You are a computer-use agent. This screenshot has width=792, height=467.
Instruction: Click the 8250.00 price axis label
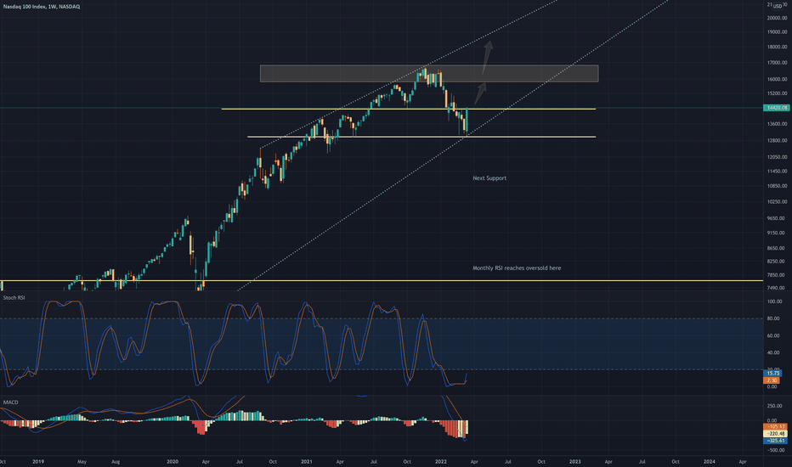(777, 262)
